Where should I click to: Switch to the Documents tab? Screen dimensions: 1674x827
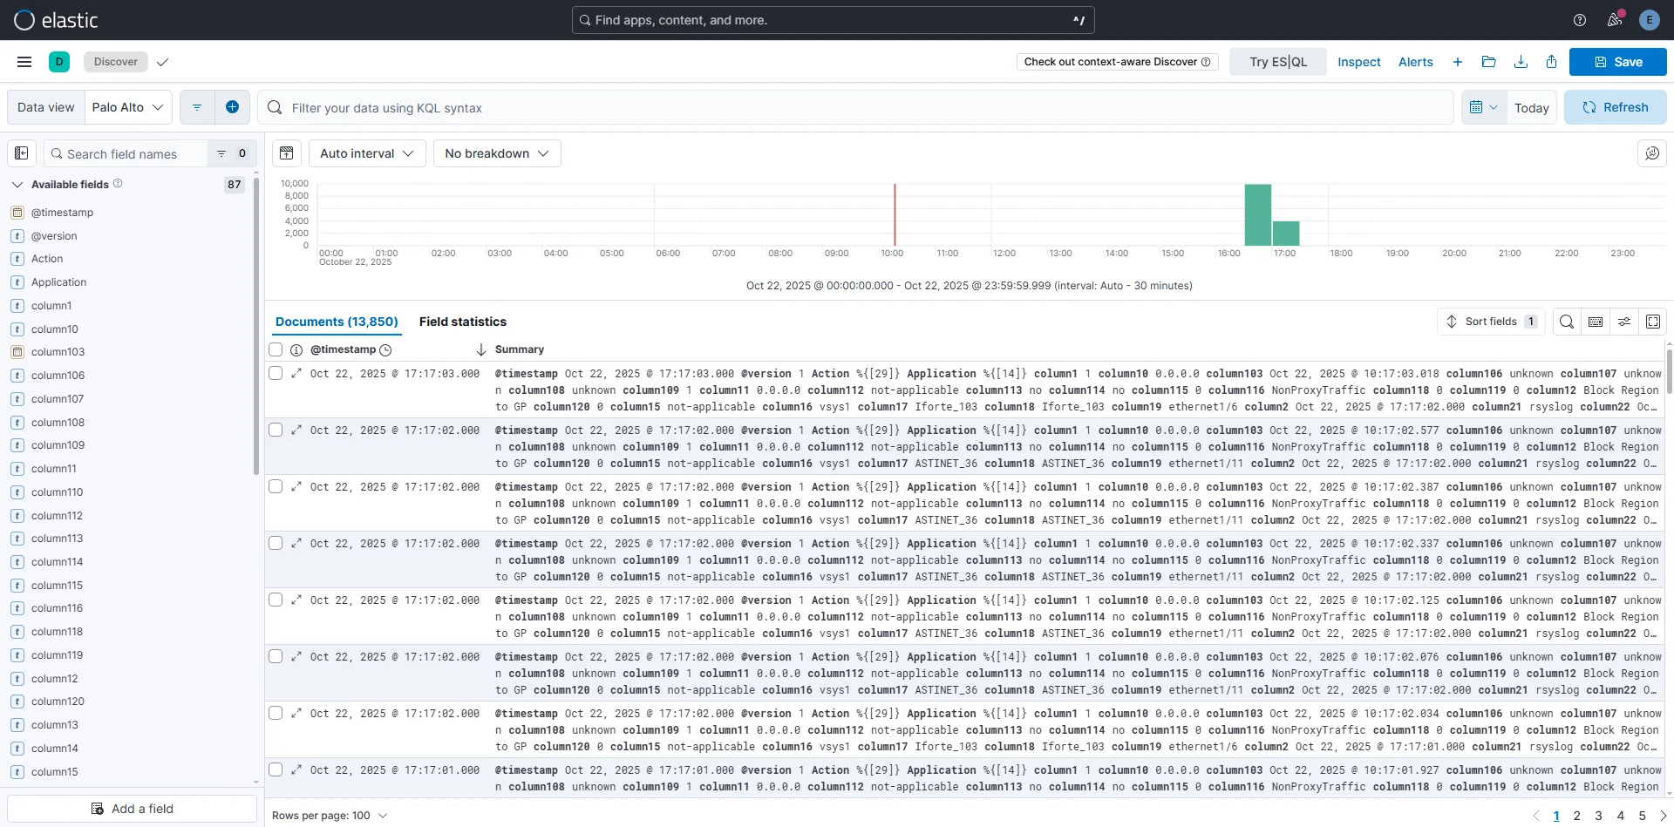[x=337, y=322]
